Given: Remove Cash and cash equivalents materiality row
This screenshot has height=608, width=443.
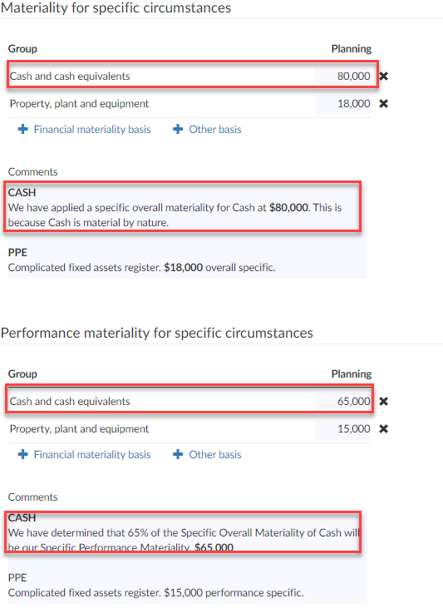Looking at the screenshot, I should pyautogui.click(x=383, y=76).
